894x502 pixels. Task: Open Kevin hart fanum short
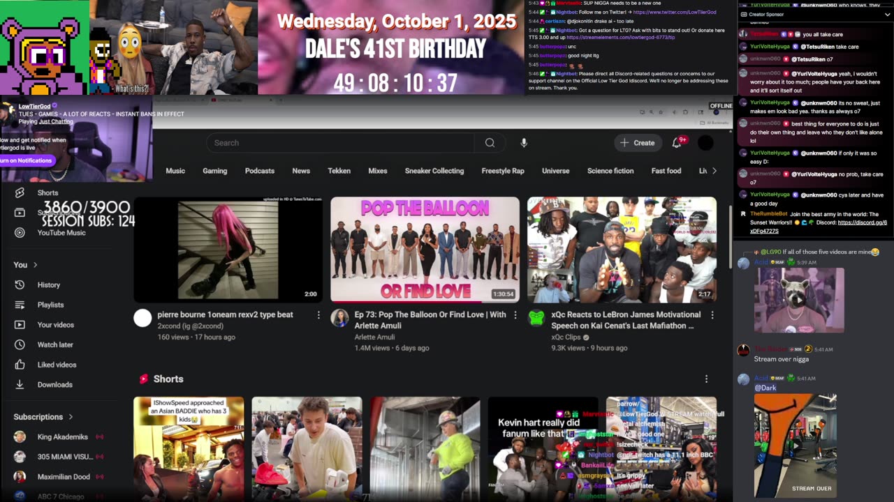tap(543, 449)
